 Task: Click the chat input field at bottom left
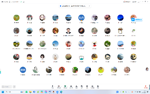click(7, 87)
